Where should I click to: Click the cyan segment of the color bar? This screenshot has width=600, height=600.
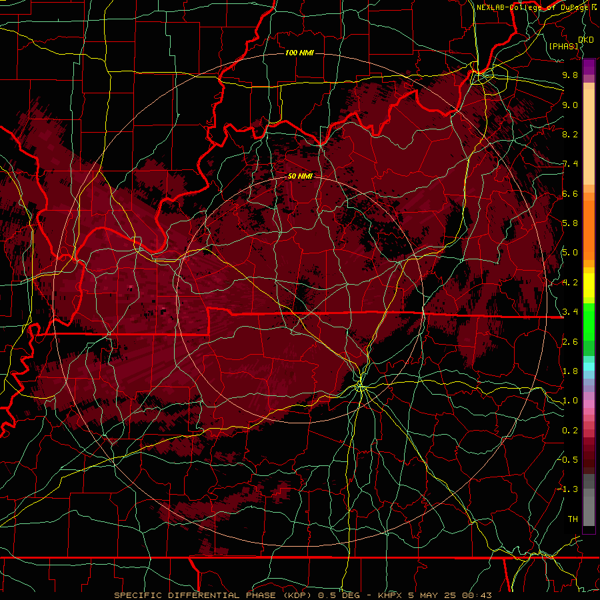(x=589, y=367)
